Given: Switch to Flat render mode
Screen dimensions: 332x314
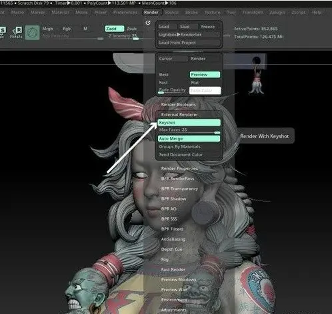Looking at the screenshot, I should (205, 83).
